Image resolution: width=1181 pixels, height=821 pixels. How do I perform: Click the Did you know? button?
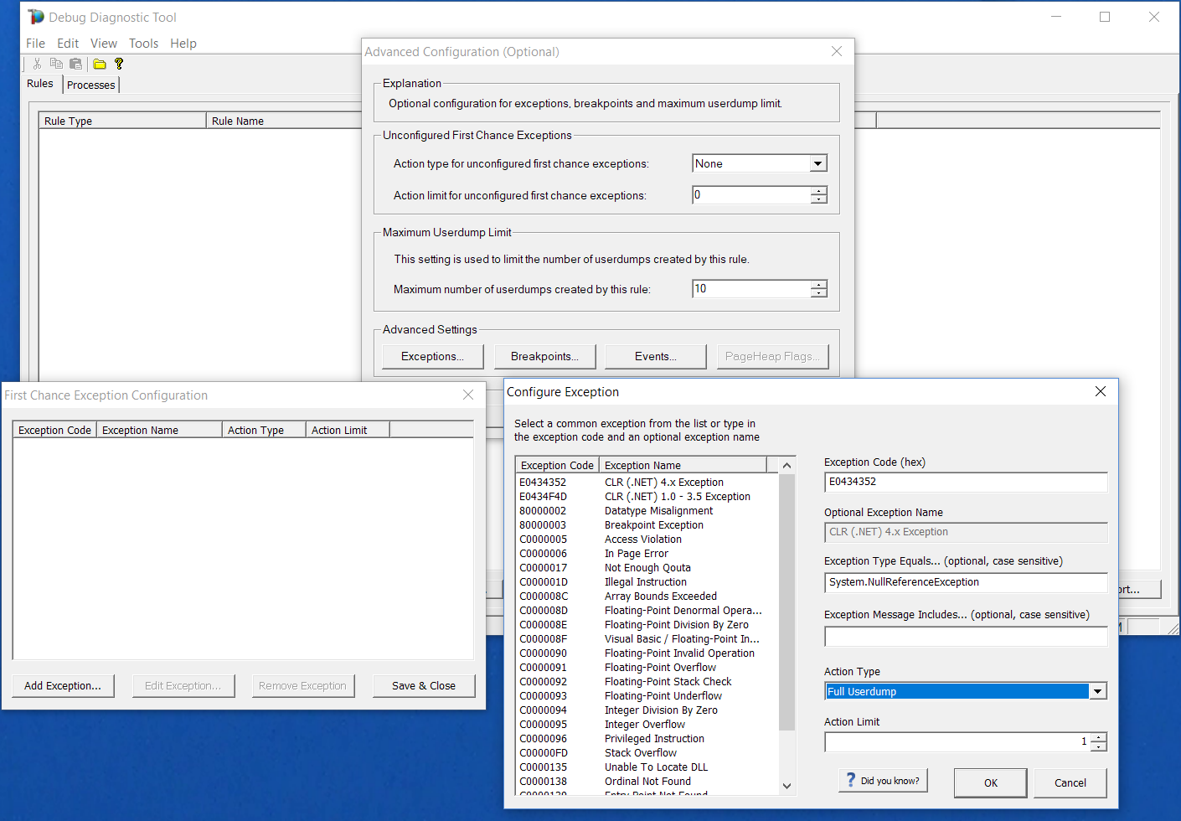(883, 781)
